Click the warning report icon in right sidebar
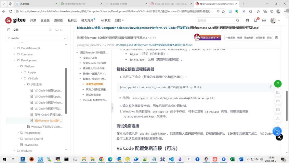Viewport: 289px width, 163px height. [278, 118]
